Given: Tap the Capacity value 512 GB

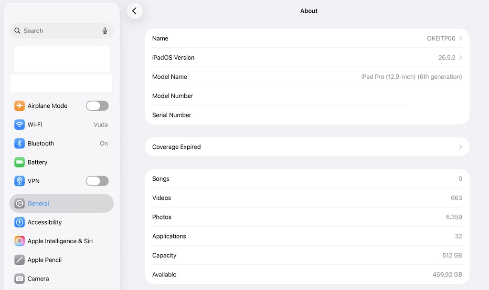Looking at the screenshot, I should click(x=452, y=256).
